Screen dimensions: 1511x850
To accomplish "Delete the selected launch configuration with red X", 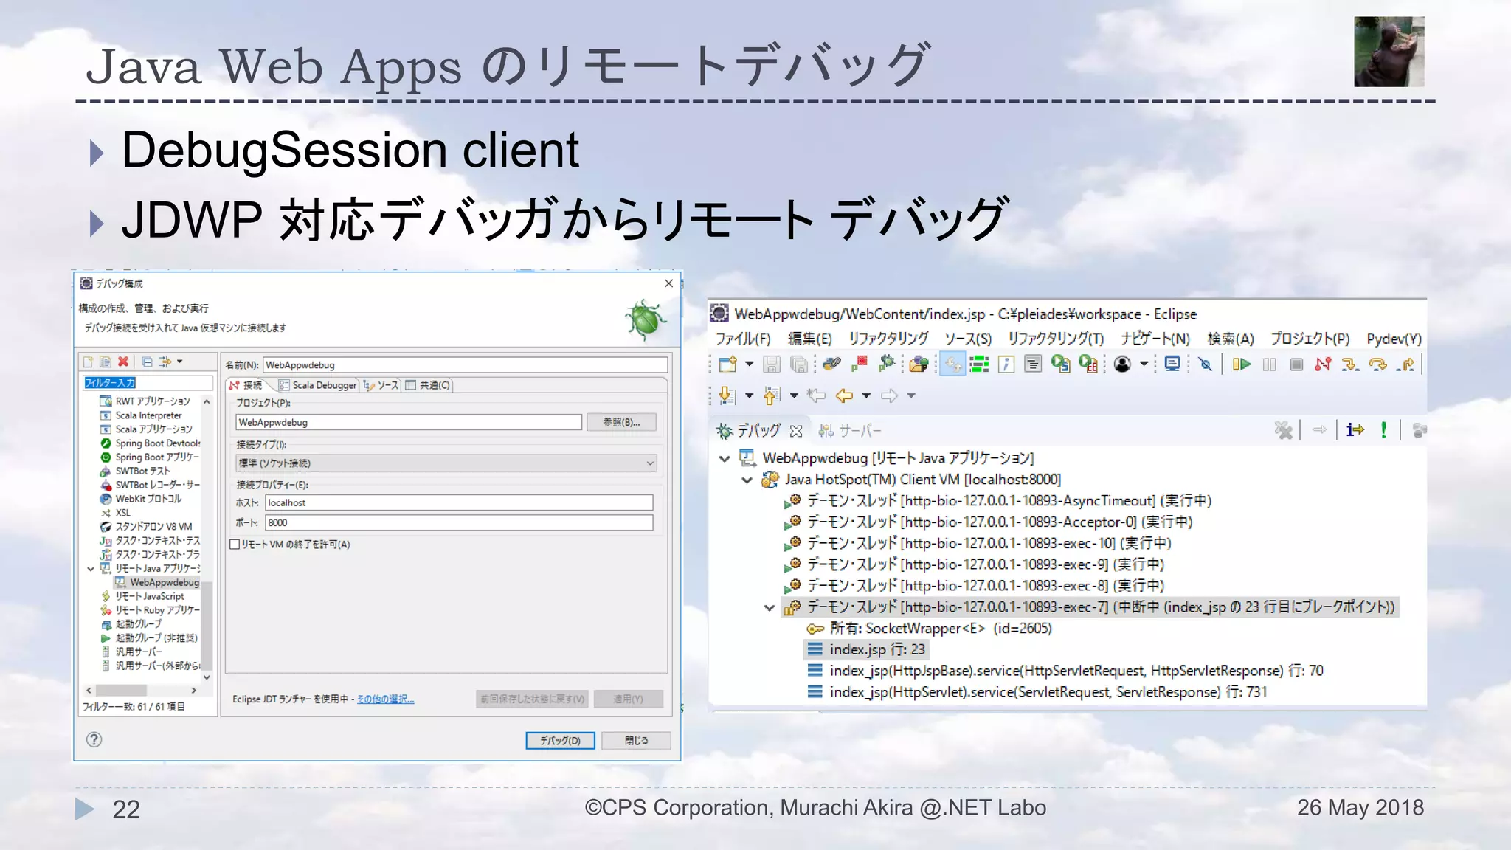I will pos(123,362).
